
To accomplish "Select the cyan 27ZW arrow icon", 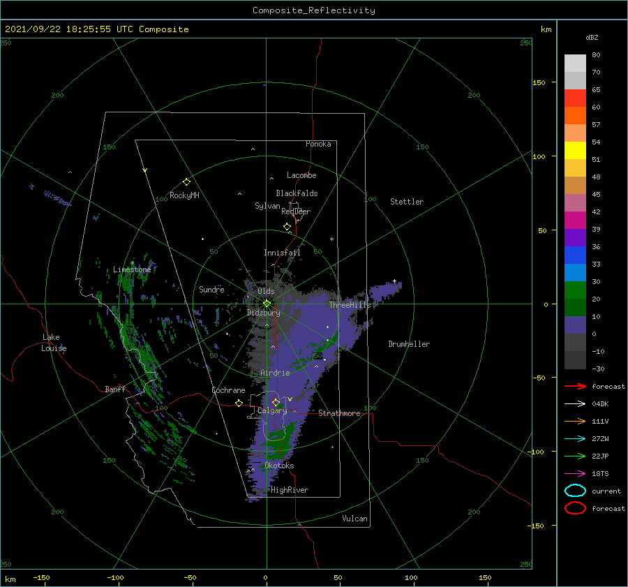I will click(x=575, y=439).
